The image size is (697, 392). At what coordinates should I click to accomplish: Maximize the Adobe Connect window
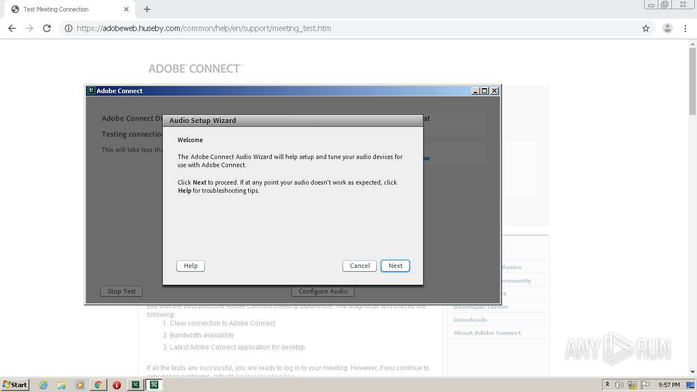coord(485,91)
